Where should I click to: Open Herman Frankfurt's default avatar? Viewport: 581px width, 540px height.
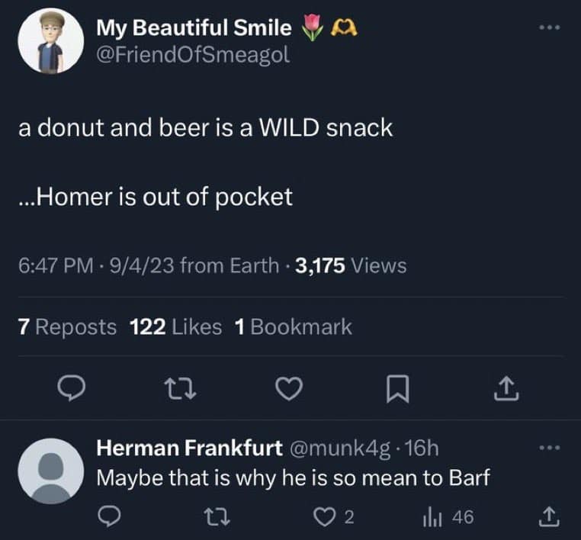[51, 471]
